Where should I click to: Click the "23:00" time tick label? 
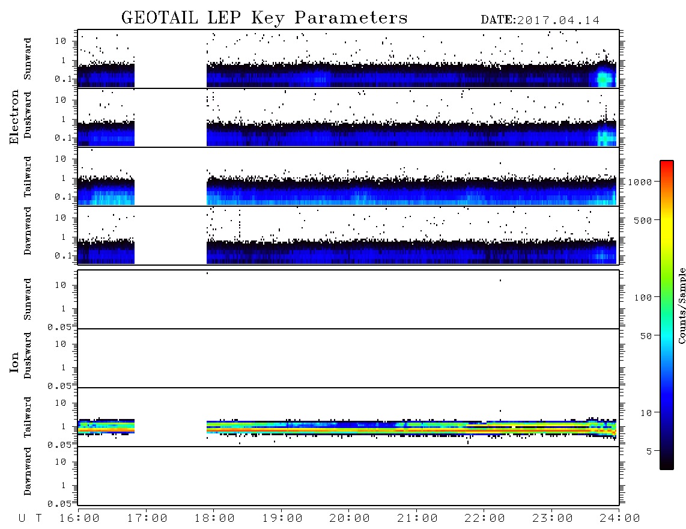coord(553,519)
